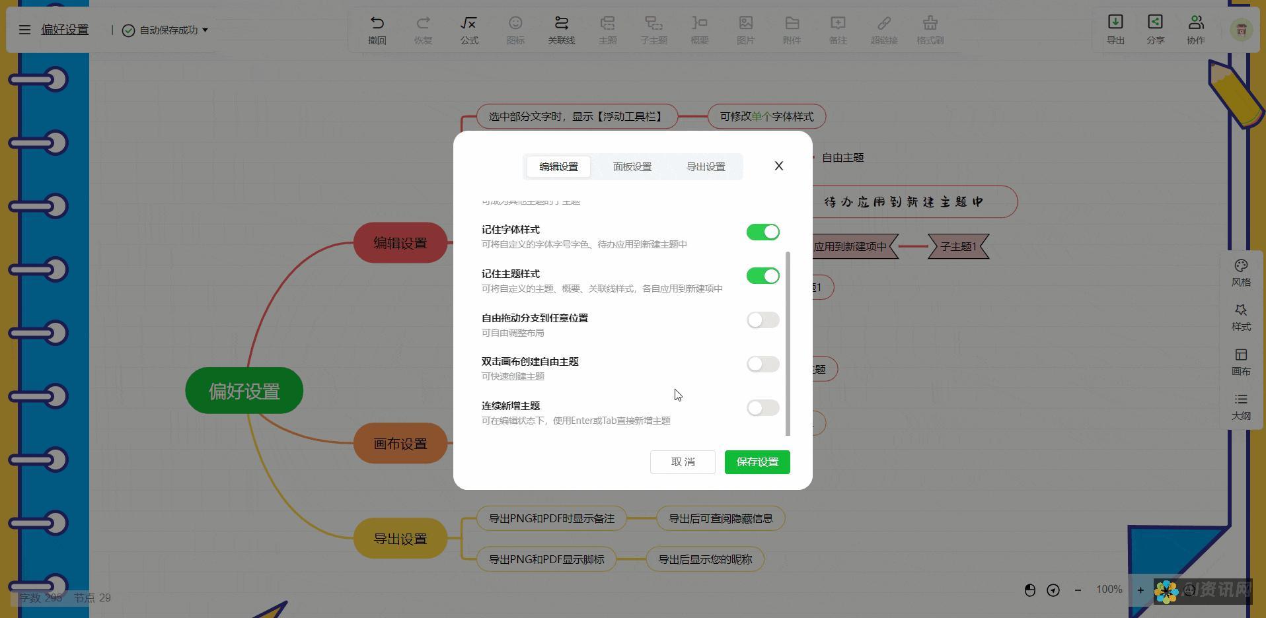
Task: Add a Topic (主题) from toolbar
Action: pyautogui.click(x=607, y=30)
